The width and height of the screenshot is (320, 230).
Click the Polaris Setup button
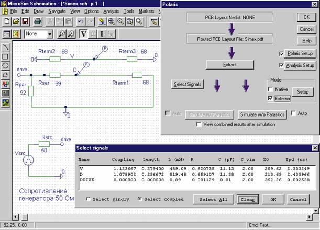pos(300,53)
